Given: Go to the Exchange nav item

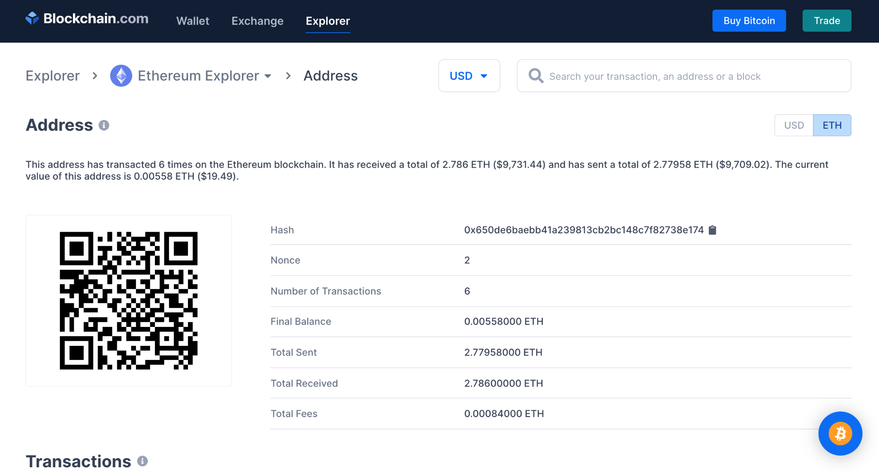Looking at the screenshot, I should pyautogui.click(x=257, y=21).
